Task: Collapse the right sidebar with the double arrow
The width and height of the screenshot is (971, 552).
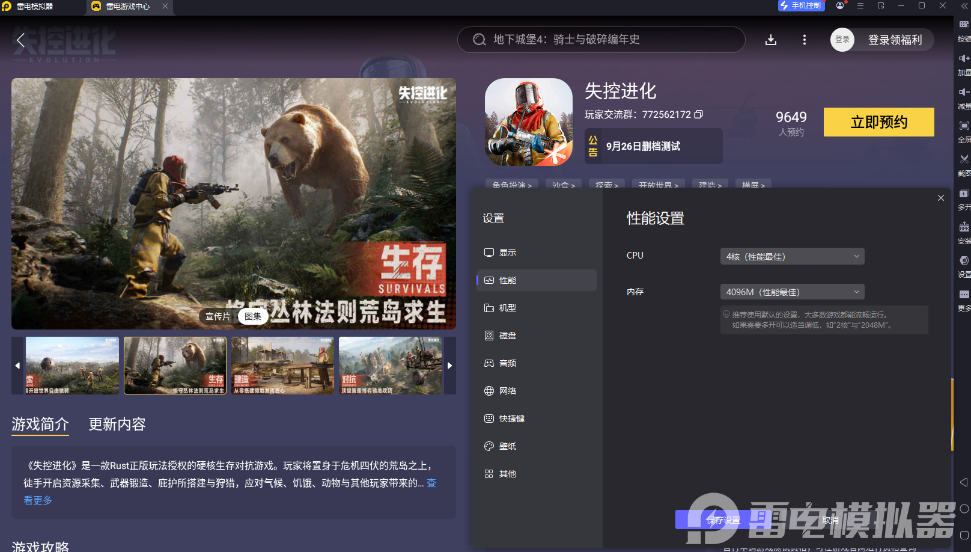Action: pyautogui.click(x=964, y=5)
